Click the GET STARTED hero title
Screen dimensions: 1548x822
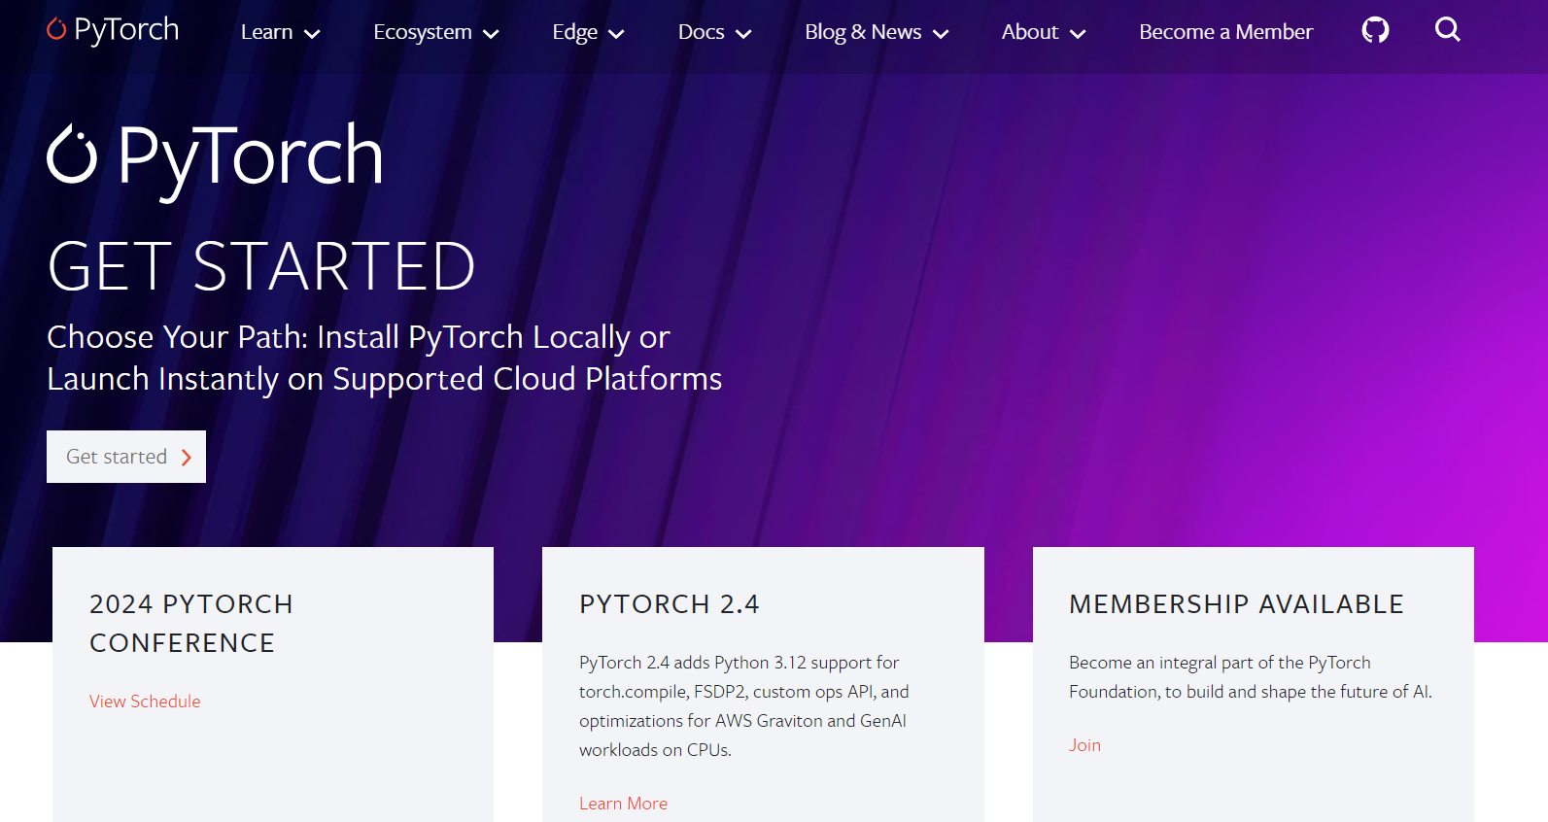(261, 266)
